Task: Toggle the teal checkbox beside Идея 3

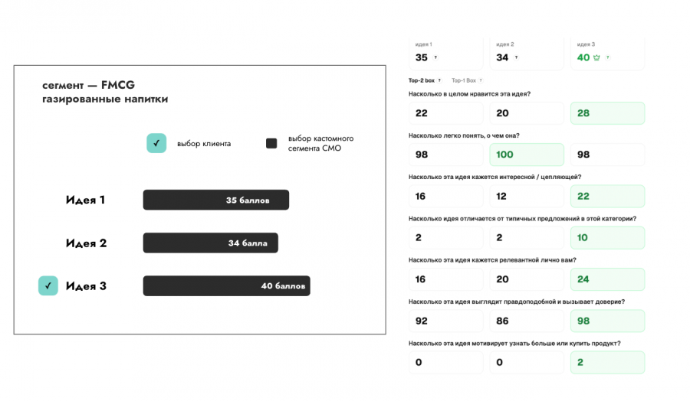Action: pyautogui.click(x=48, y=286)
